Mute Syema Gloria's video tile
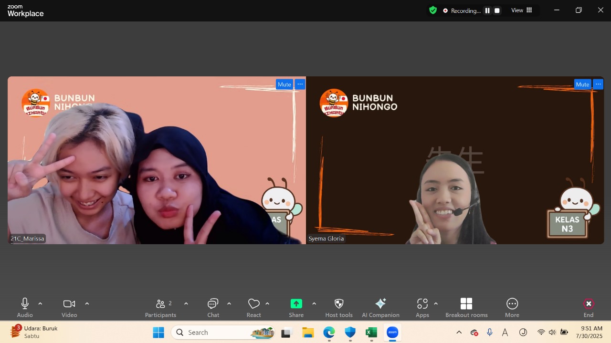This screenshot has height=343, width=611. [x=582, y=84]
